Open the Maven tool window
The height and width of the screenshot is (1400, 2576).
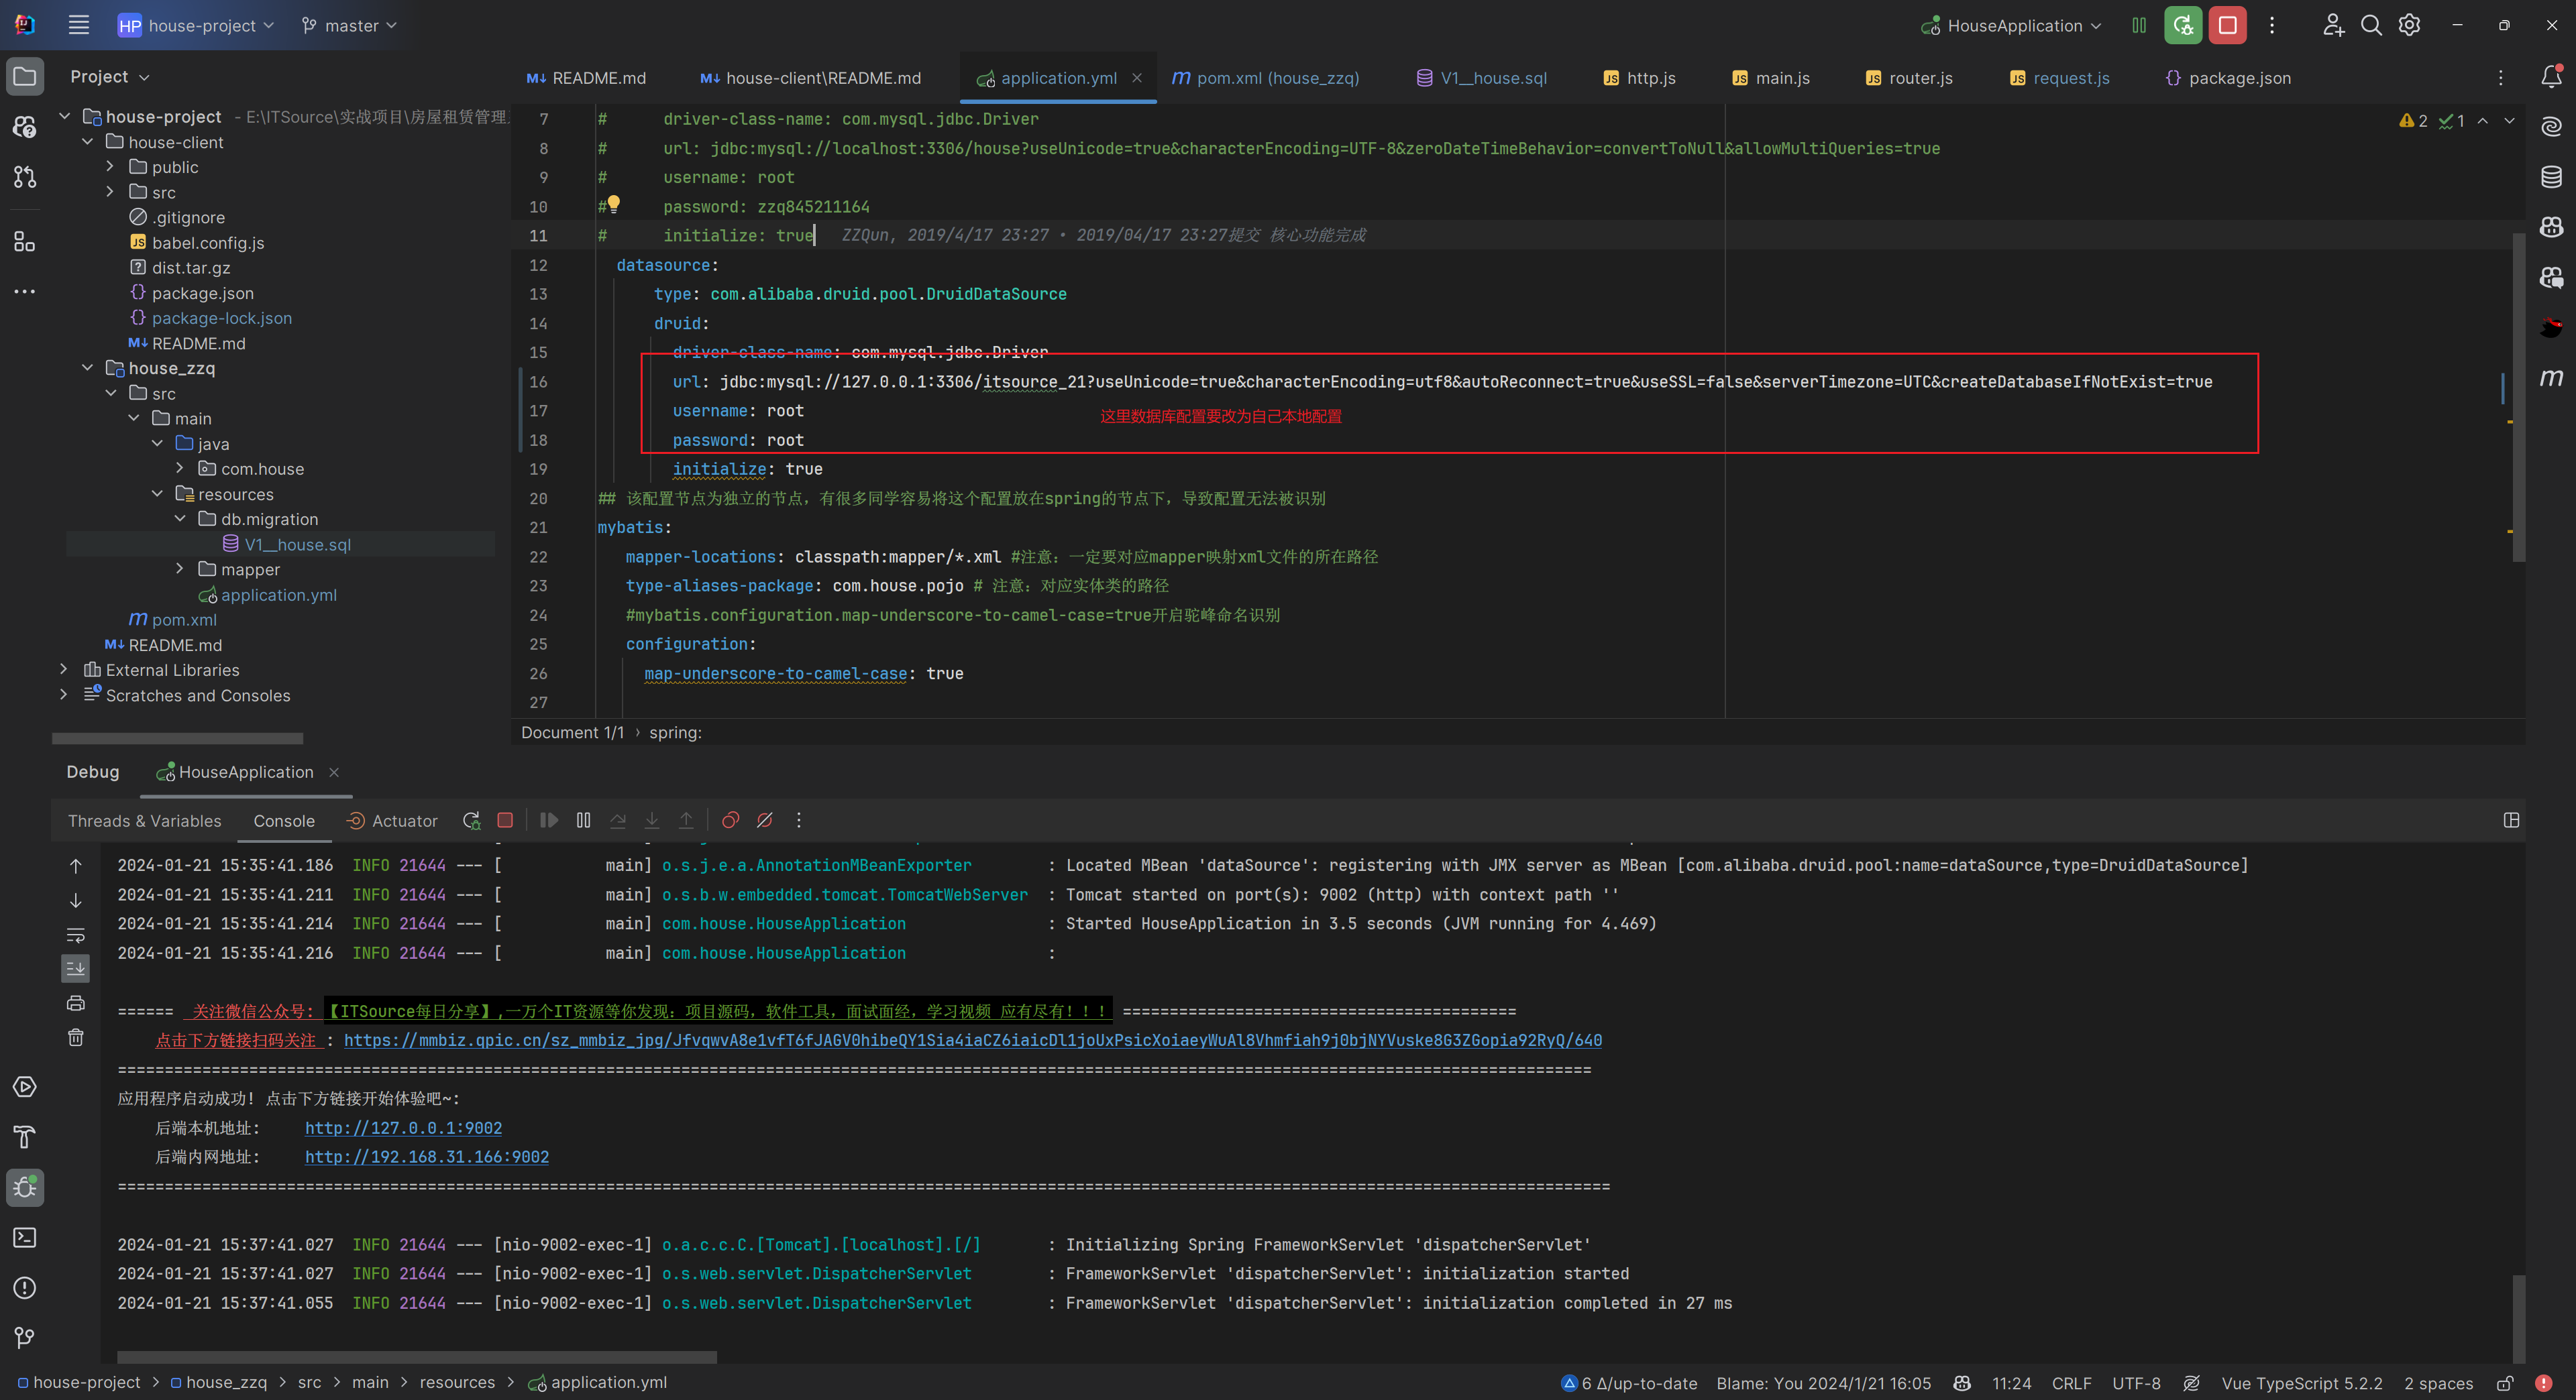[2551, 377]
